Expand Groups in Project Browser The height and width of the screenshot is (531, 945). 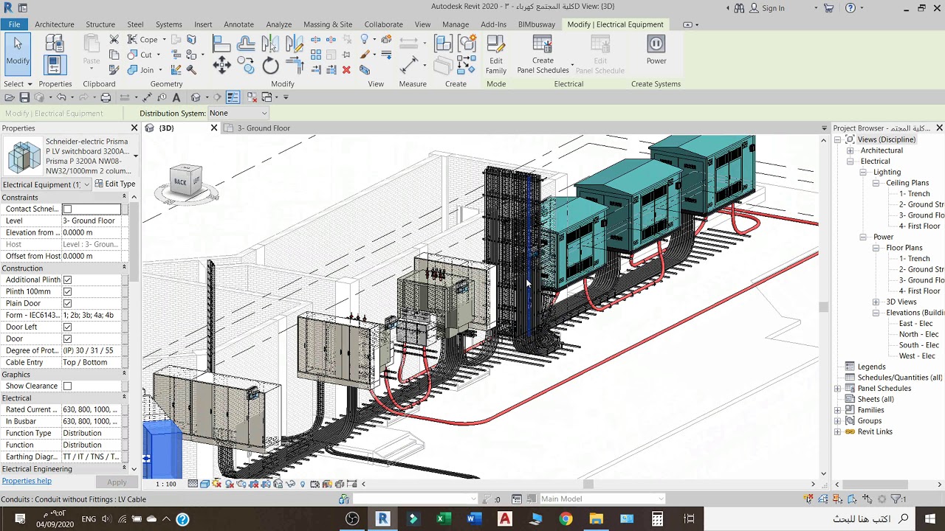click(x=837, y=421)
